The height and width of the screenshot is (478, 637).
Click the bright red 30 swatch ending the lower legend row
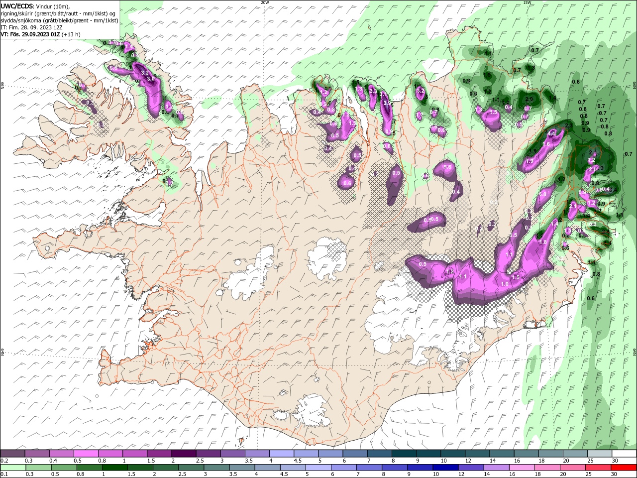[624, 467]
